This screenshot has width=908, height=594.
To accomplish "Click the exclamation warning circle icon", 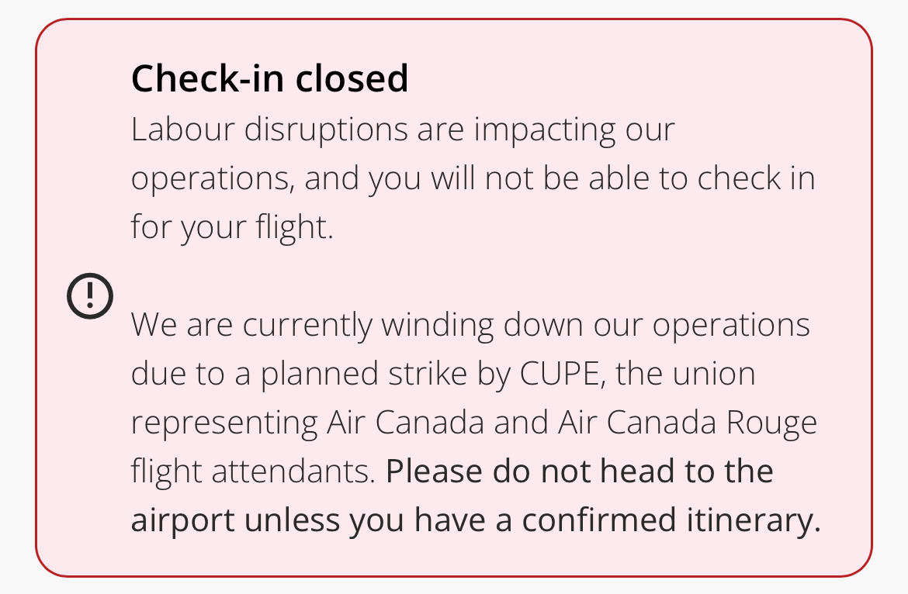I will point(90,295).
